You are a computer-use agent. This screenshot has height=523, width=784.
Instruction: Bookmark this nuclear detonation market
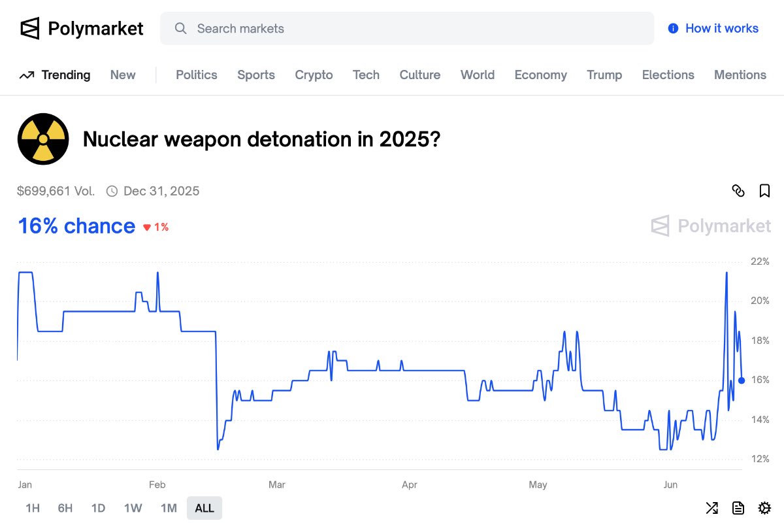764,191
